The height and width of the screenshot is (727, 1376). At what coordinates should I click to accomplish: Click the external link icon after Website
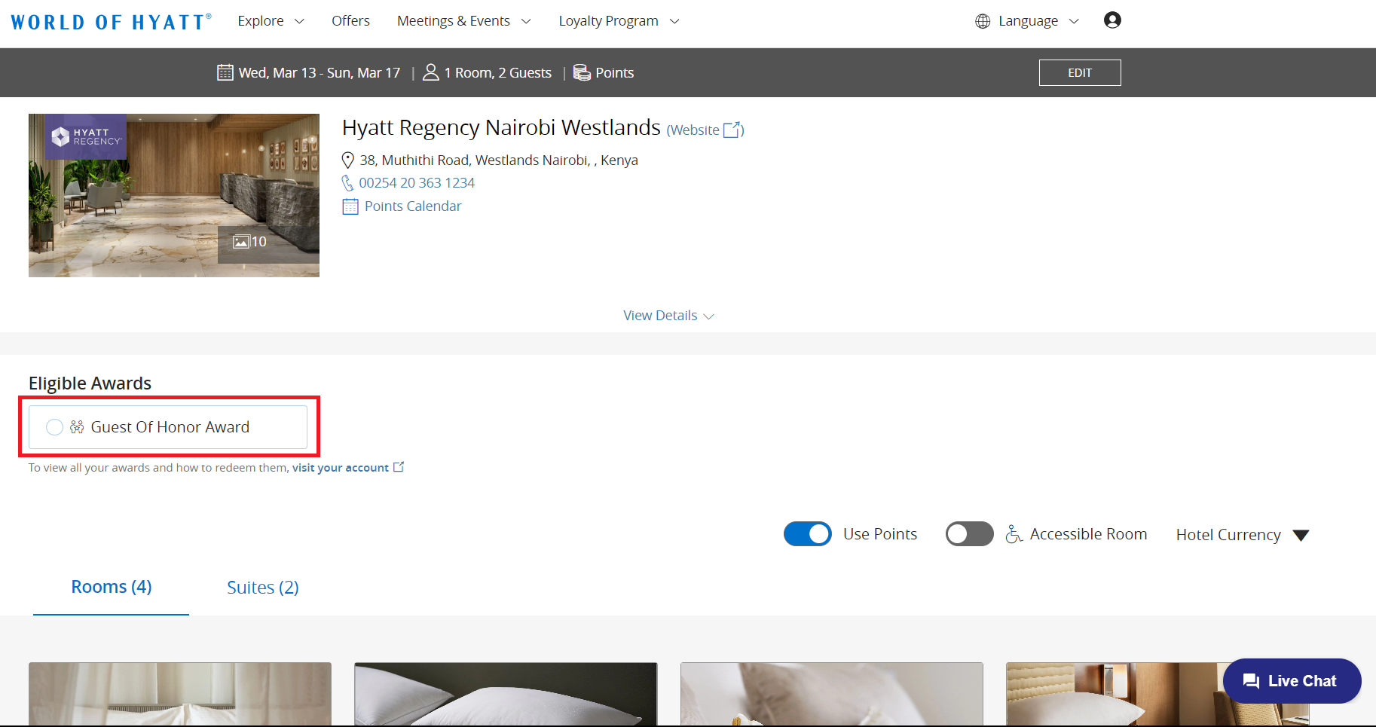click(732, 130)
